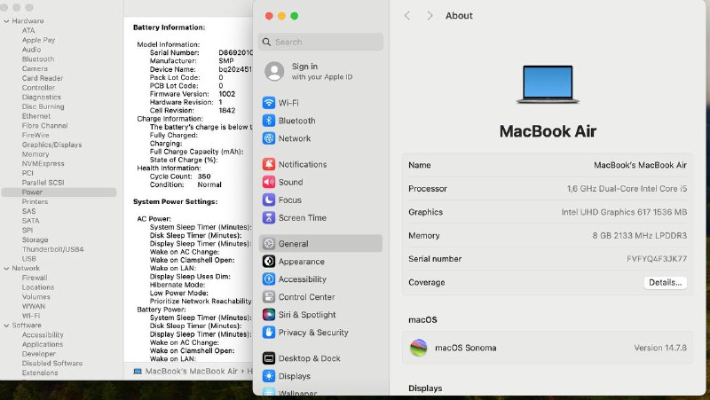Viewport: 710px width, 400px height.
Task: Select Memory in hardware list
Action: (35, 153)
